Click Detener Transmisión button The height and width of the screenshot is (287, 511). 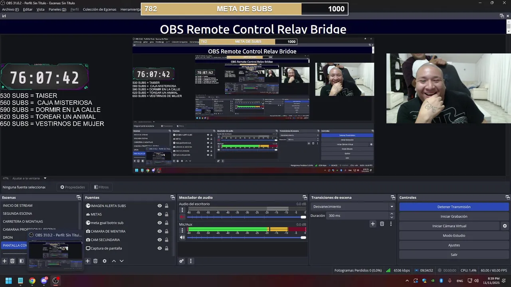coord(454,207)
